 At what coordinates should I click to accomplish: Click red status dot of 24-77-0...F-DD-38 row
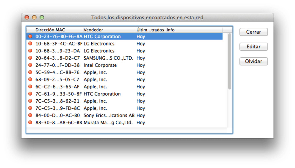point(30,65)
